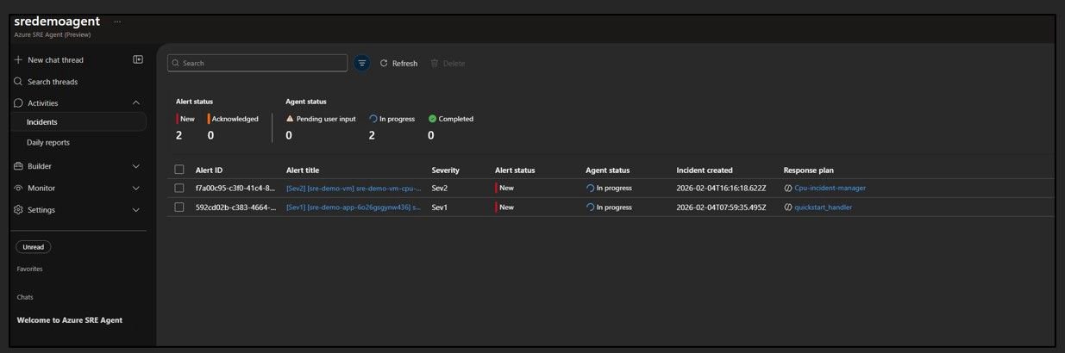
Task: Click the Chats label in sidebar
Action: 25,297
